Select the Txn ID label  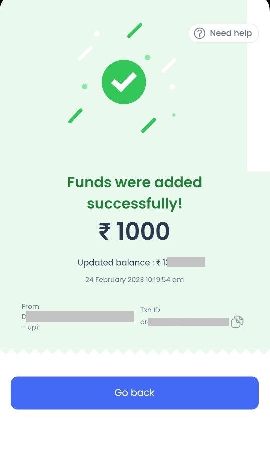[x=150, y=310]
